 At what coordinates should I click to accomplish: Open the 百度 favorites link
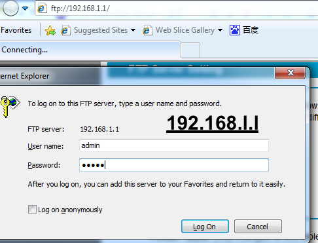251,30
